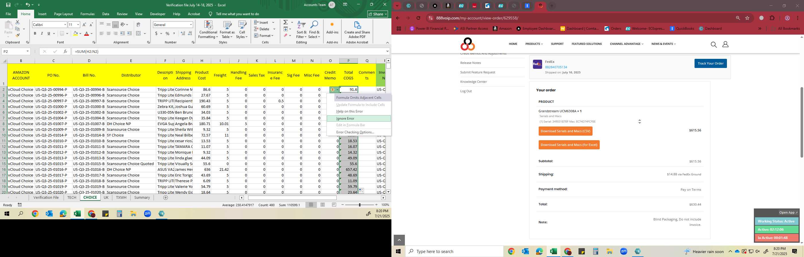Click the Percent Style icon
Viewport: 804px width, 257px height.
(168, 33)
